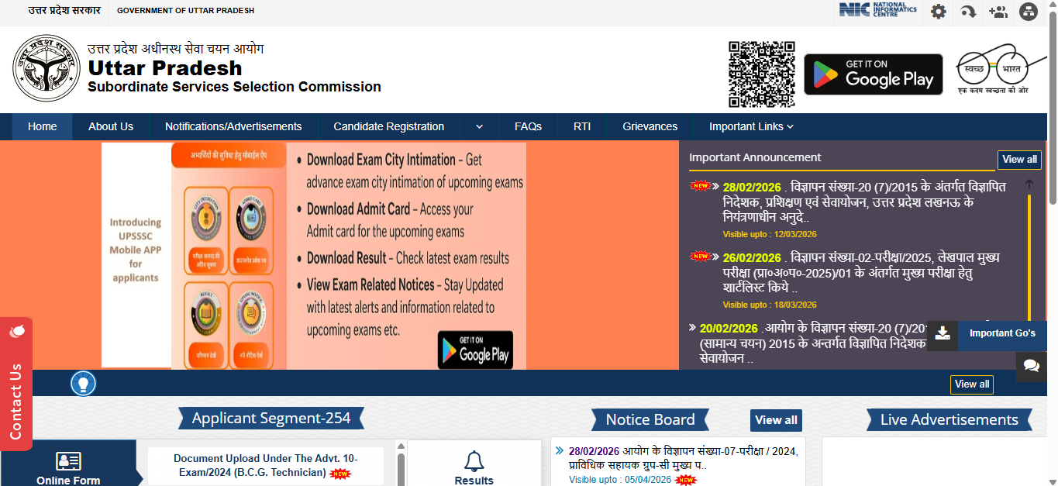
Task: Open the sitemap icon in top bar
Action: point(1028,12)
